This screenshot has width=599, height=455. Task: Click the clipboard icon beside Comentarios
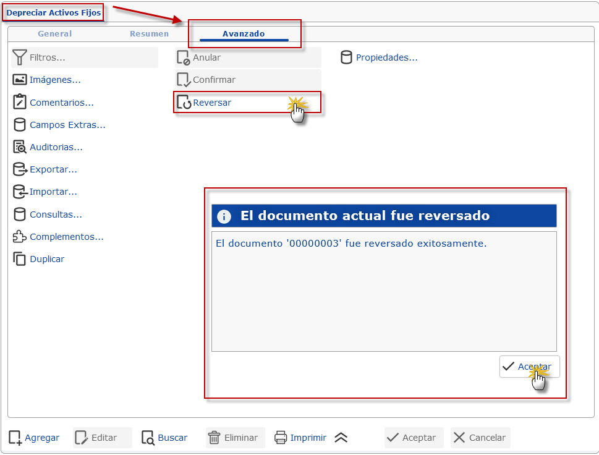coord(20,102)
